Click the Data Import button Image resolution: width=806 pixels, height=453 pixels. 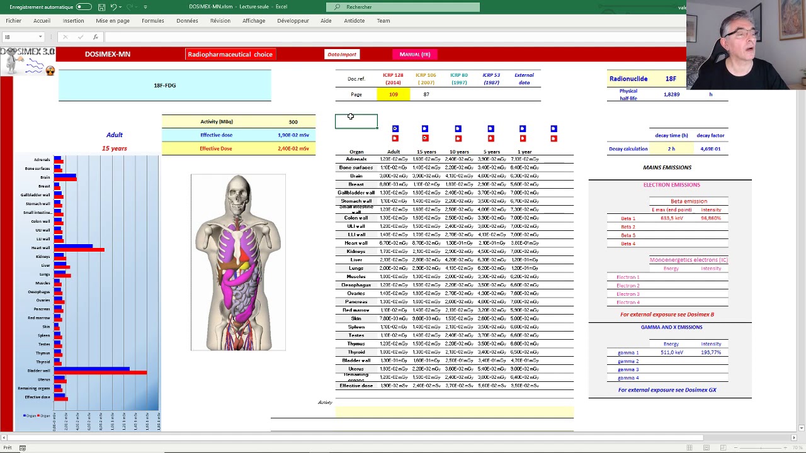(341, 54)
